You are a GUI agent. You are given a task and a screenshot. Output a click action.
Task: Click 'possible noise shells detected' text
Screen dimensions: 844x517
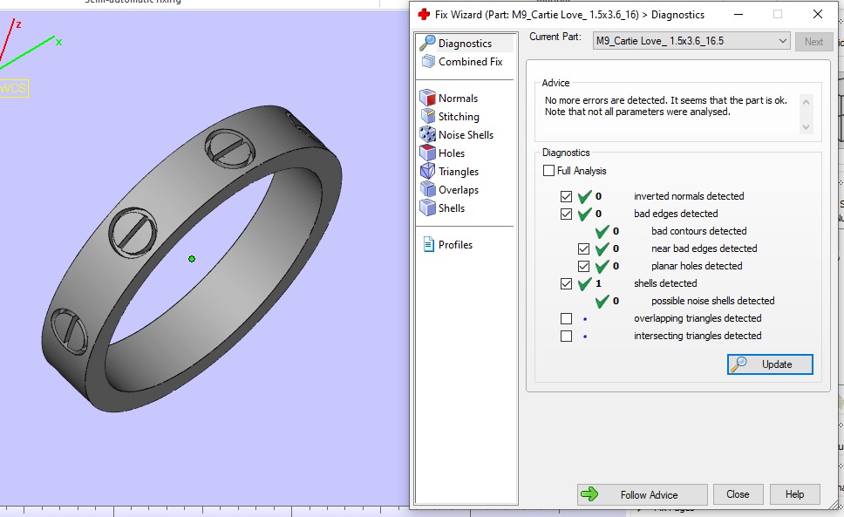coord(712,301)
